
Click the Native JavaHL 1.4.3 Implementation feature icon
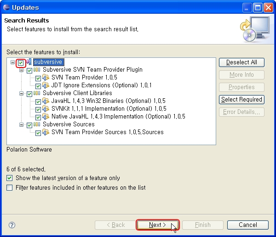(x=46, y=116)
